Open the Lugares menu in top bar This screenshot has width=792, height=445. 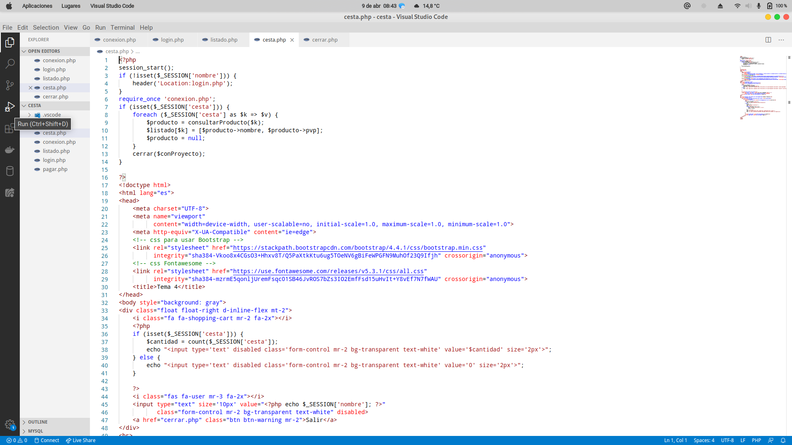click(x=71, y=6)
